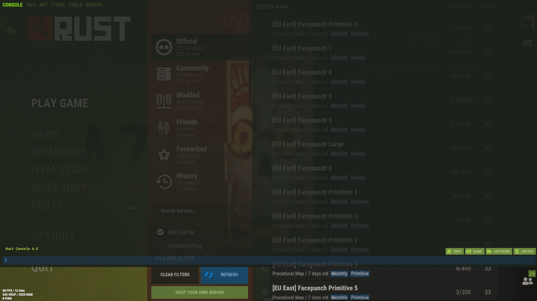Sort by the SERVER NAME column header
The width and height of the screenshot is (537, 301).
[273, 7]
